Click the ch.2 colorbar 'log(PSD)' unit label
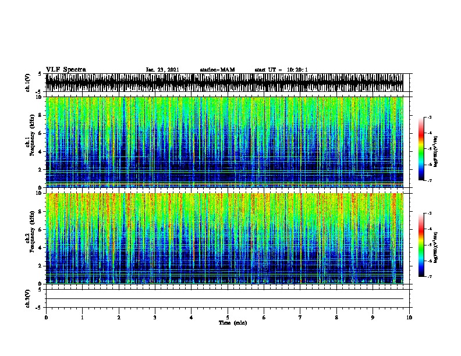461x356 pixels. click(436, 248)
